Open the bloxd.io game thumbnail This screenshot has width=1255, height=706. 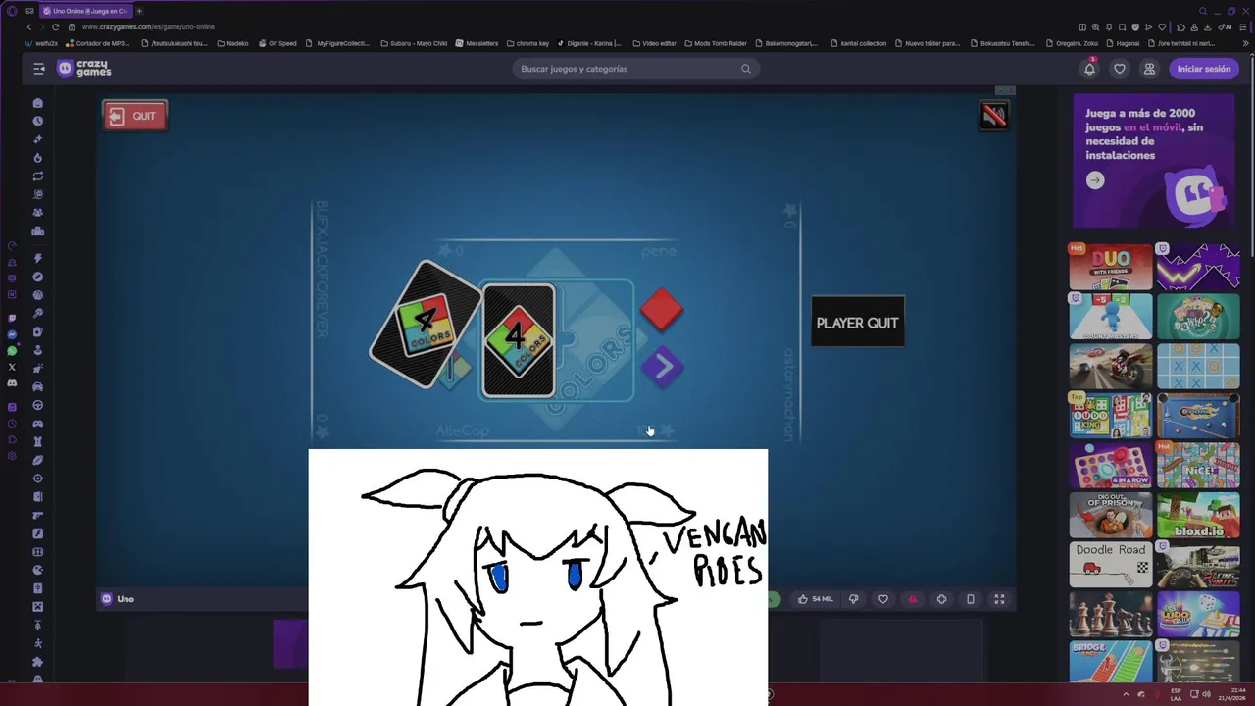click(1198, 515)
